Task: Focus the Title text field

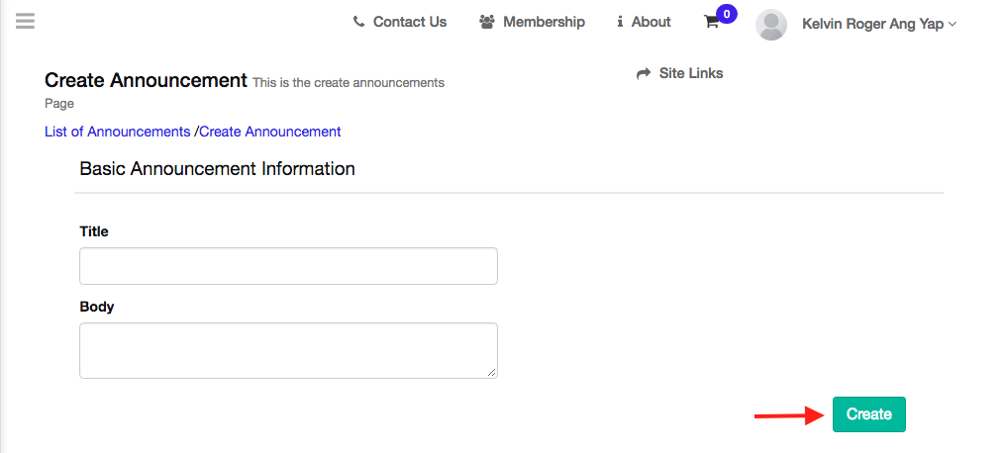Action: click(x=288, y=266)
